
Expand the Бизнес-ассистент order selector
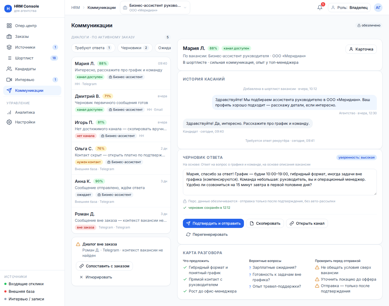pyautogui.click(x=155, y=8)
